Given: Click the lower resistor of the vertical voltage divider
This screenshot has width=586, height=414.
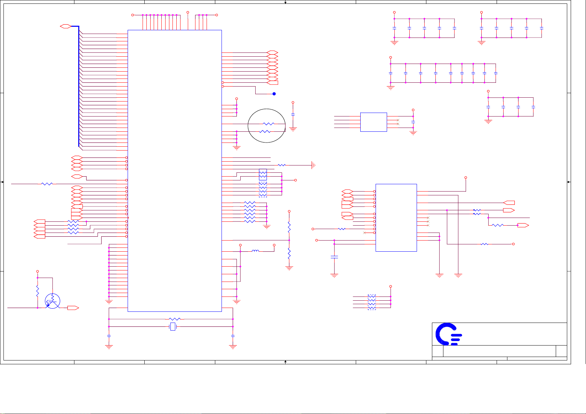Looking at the screenshot, I should coord(289,254).
